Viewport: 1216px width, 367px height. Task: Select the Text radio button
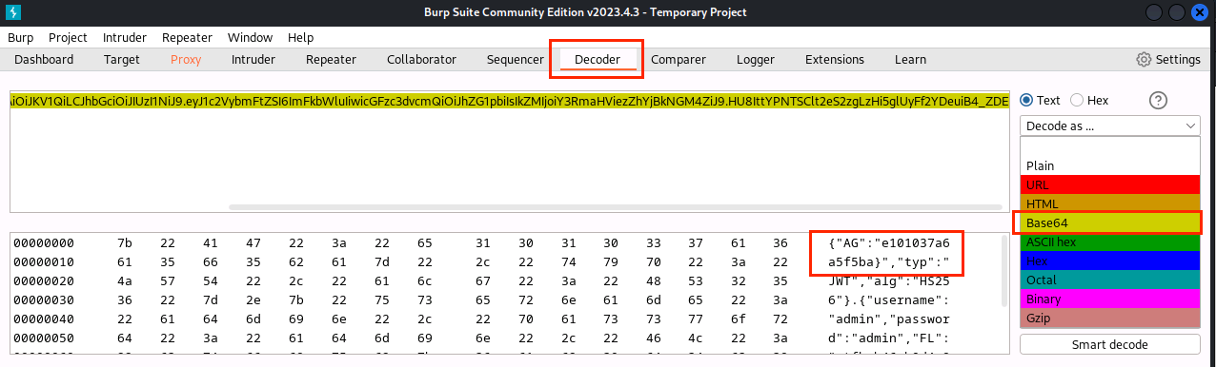click(1026, 100)
